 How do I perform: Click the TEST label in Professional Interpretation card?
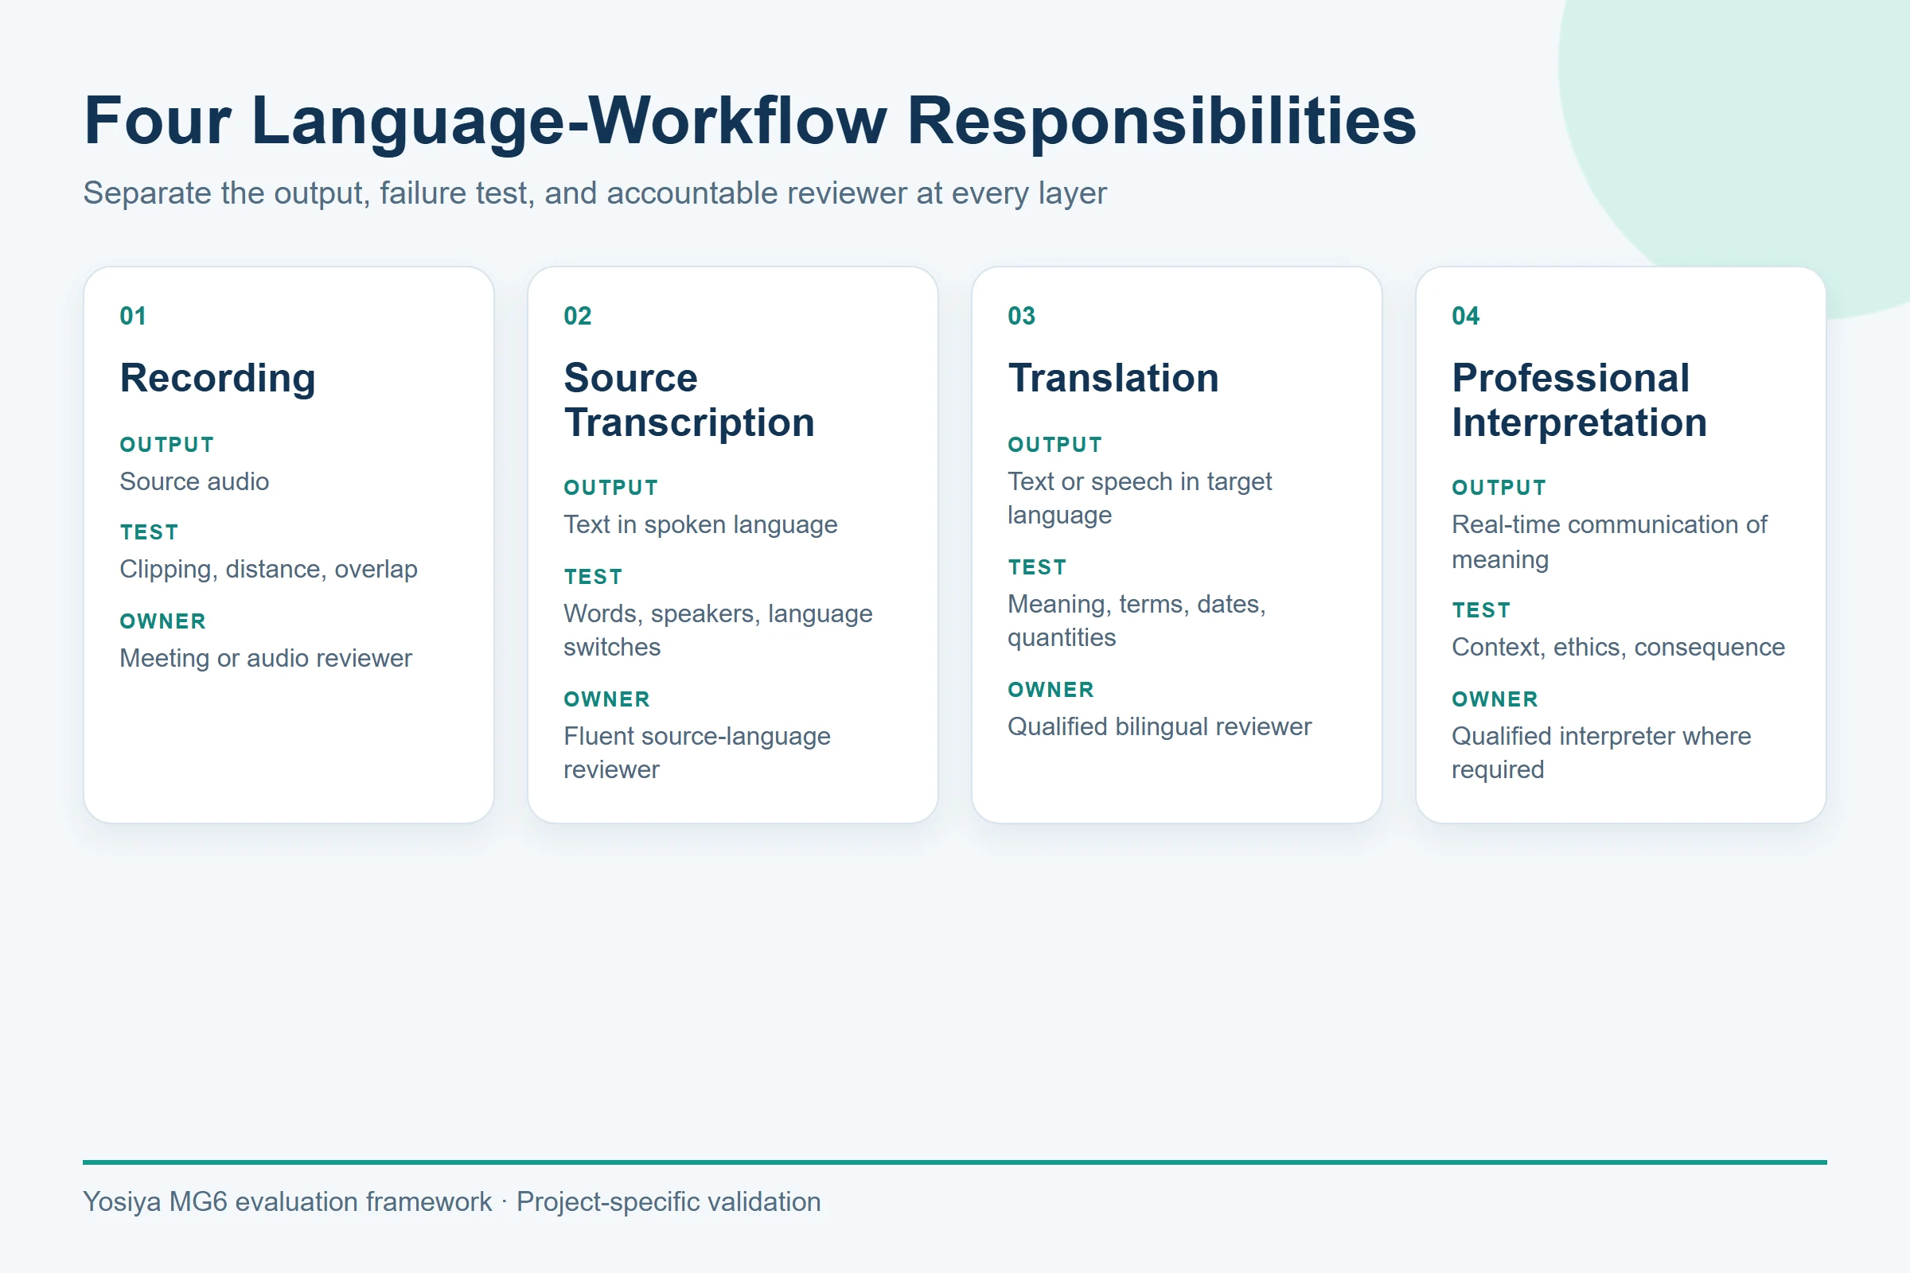point(1481,610)
